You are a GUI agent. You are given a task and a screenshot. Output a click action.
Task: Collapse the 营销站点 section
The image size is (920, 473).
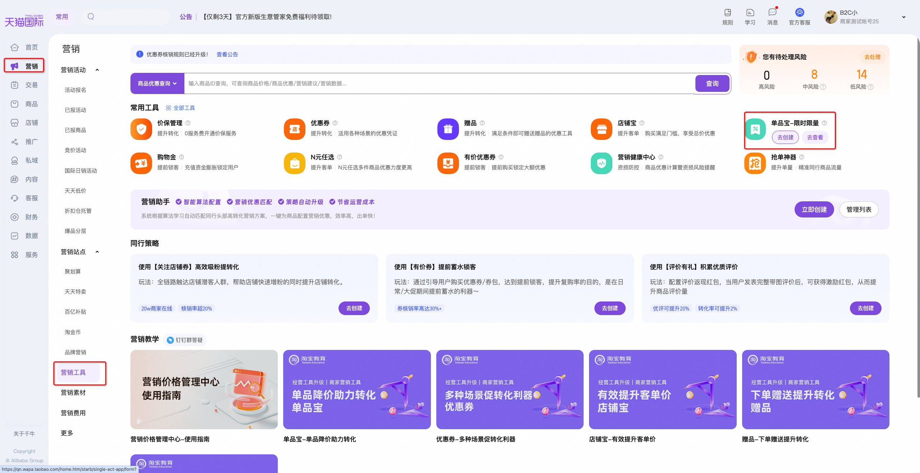pos(97,252)
